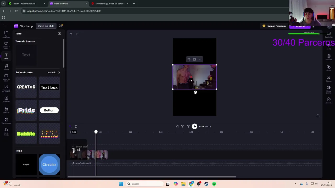Open the browser tab search dropdown
The height and width of the screenshot is (188, 335).
tap(3, 4)
